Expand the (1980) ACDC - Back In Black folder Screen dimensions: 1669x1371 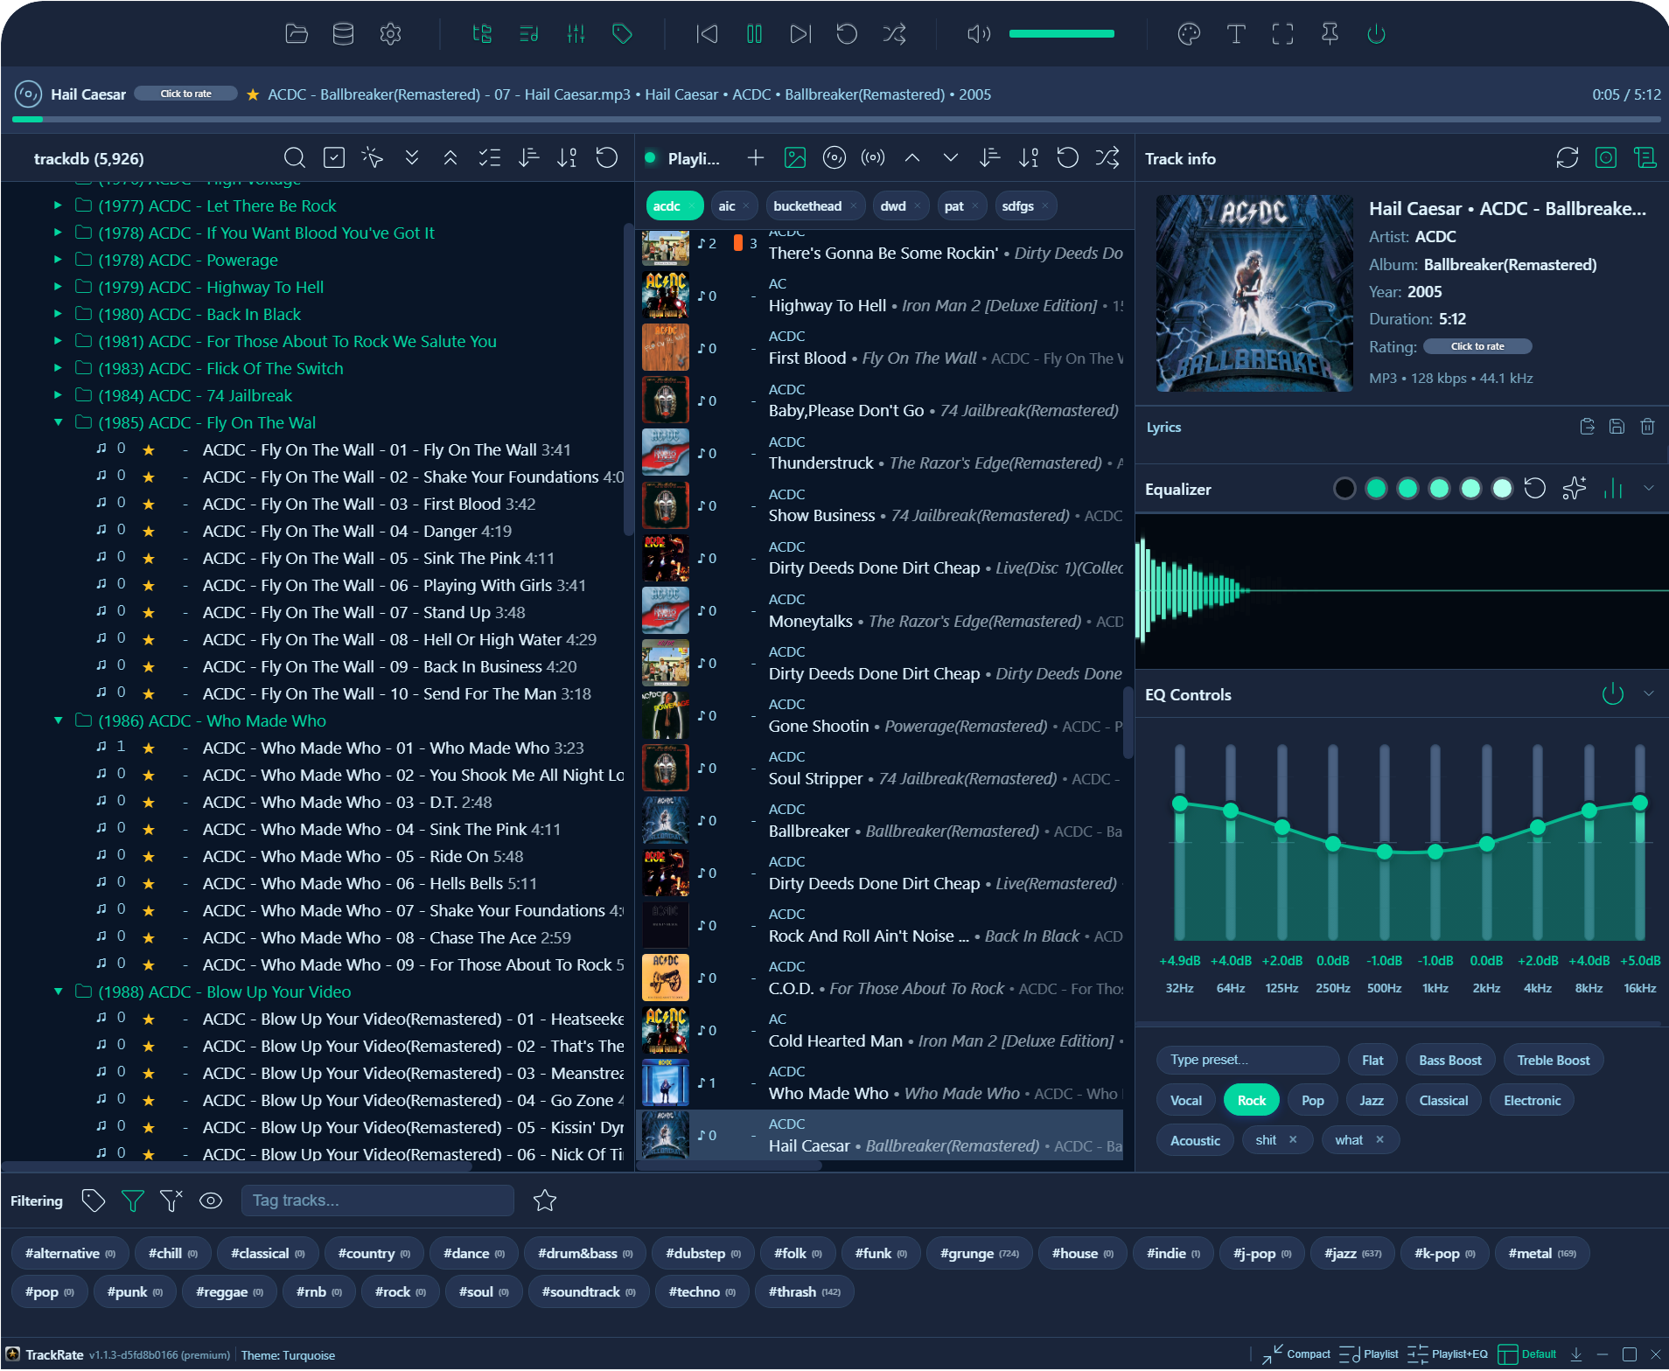click(x=58, y=314)
